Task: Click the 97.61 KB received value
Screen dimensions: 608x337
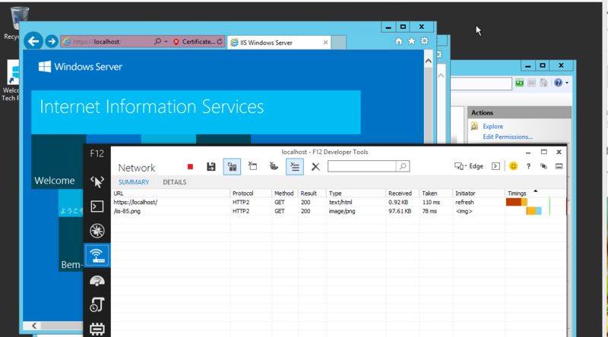Action: coord(400,211)
